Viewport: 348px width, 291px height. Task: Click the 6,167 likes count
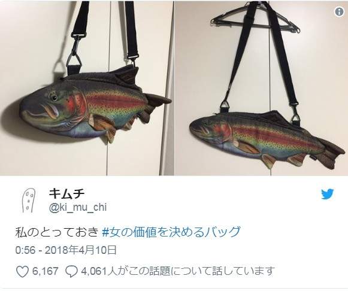[x=46, y=271]
